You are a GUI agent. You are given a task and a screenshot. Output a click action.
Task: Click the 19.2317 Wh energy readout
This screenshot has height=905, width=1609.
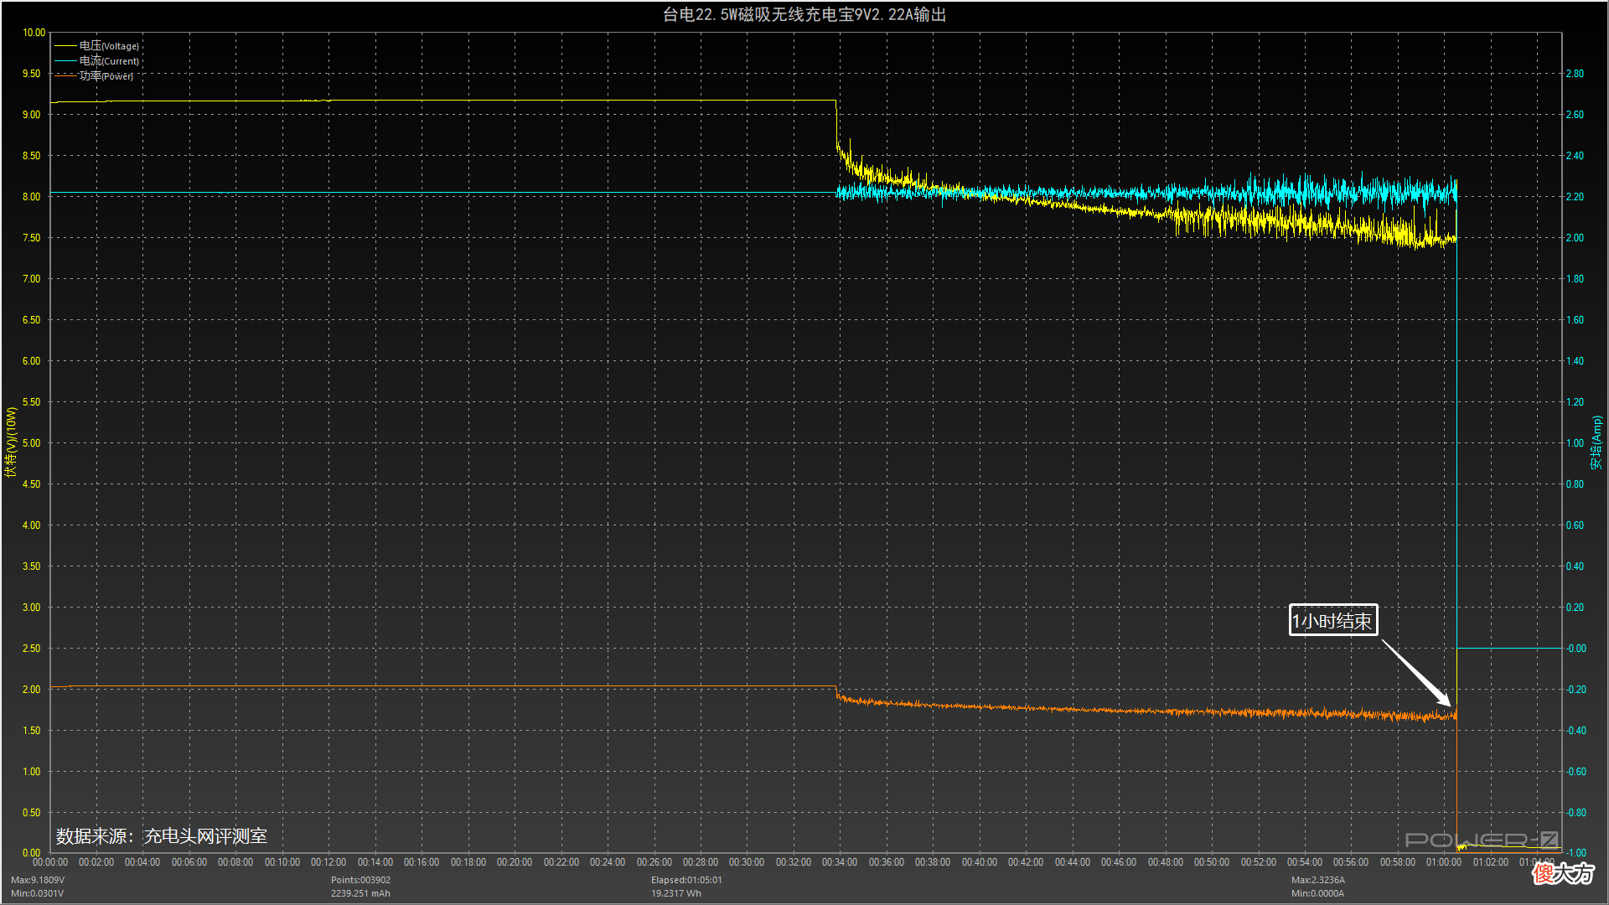(676, 893)
